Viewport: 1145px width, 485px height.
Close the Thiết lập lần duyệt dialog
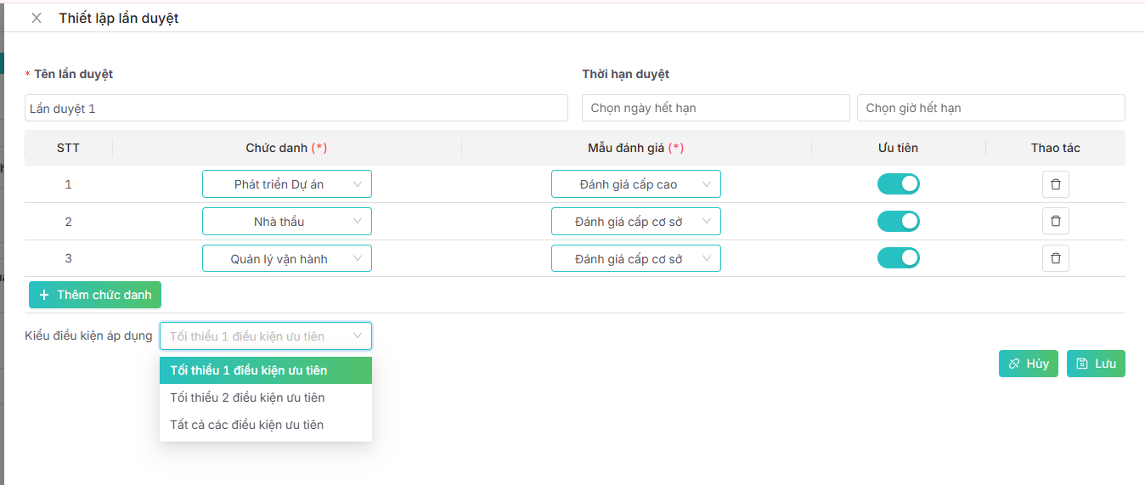click(x=37, y=18)
